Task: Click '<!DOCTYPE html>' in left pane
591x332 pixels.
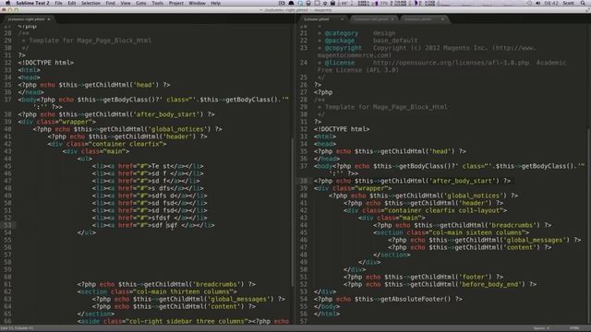Action: click(x=45, y=63)
